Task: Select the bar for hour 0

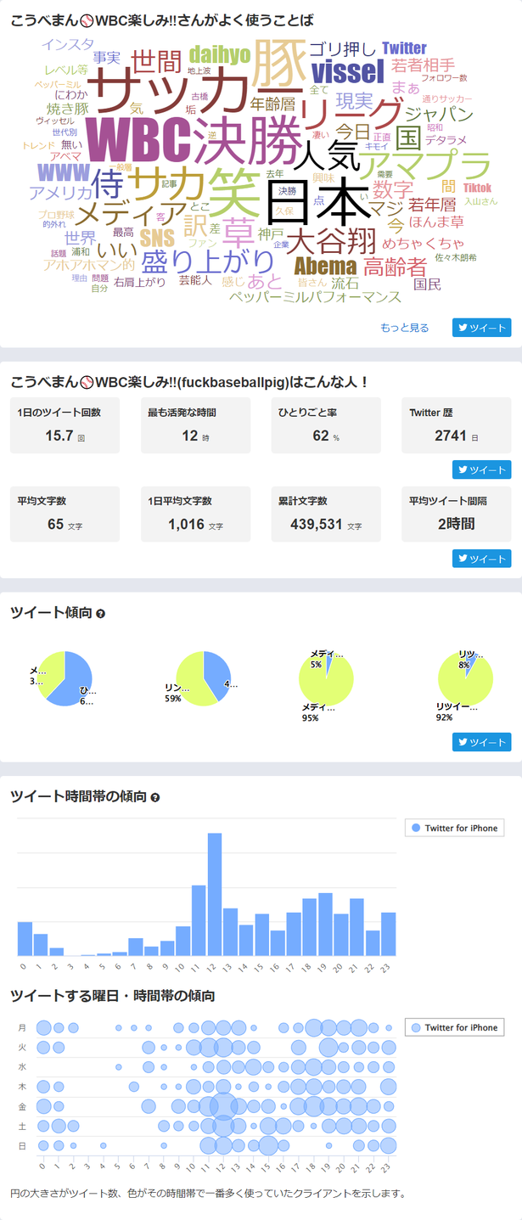Action: pyautogui.click(x=25, y=939)
